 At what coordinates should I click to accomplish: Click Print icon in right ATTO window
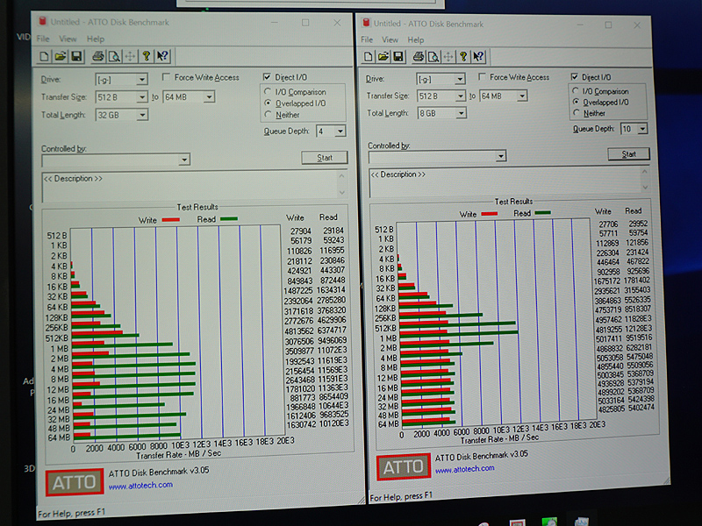(419, 56)
